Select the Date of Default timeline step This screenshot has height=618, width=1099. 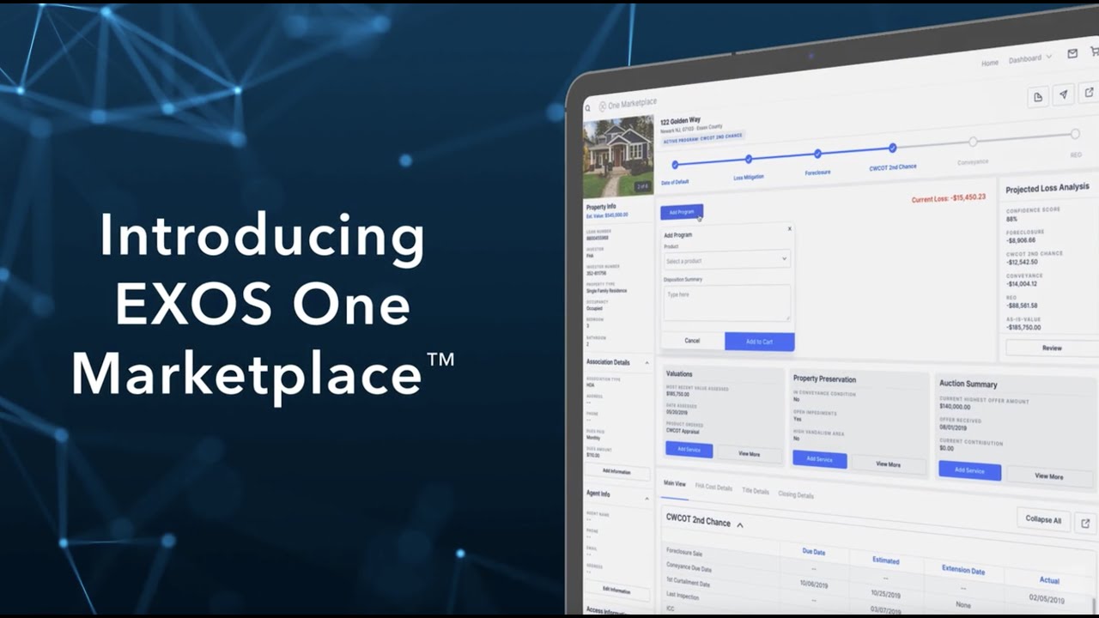click(675, 164)
